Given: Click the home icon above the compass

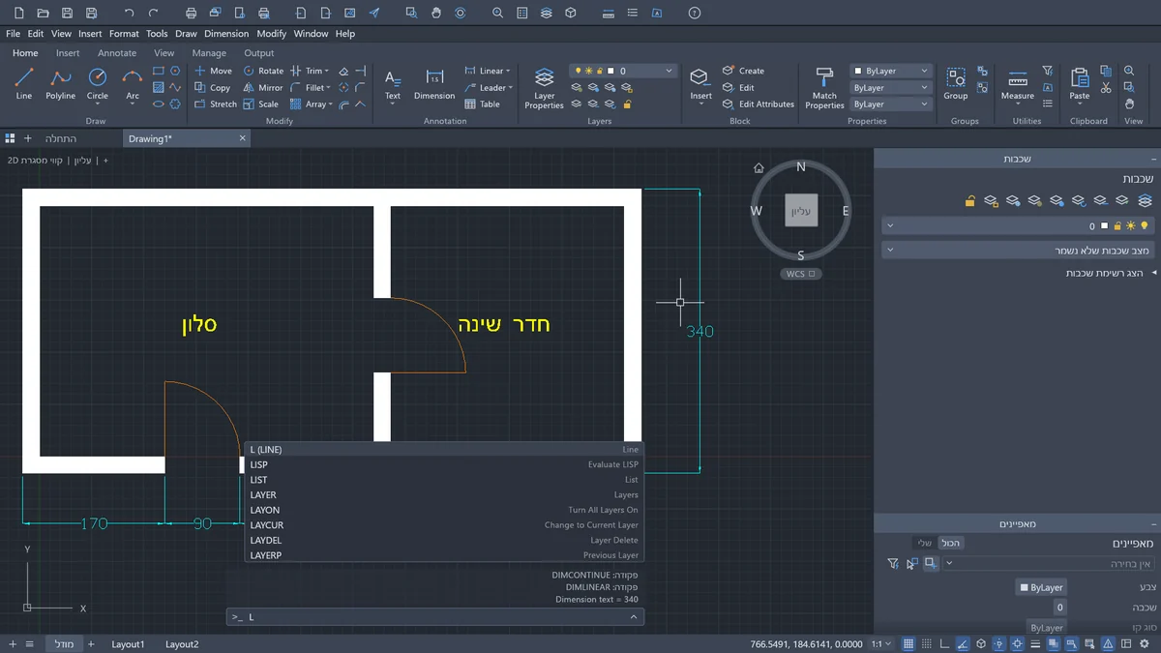Looking at the screenshot, I should pyautogui.click(x=759, y=167).
